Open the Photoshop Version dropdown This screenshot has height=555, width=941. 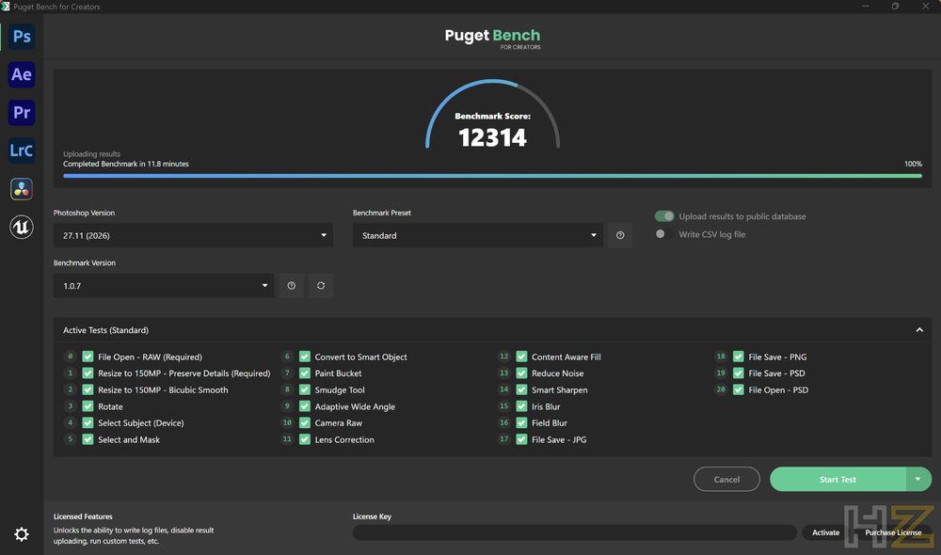[x=193, y=235]
